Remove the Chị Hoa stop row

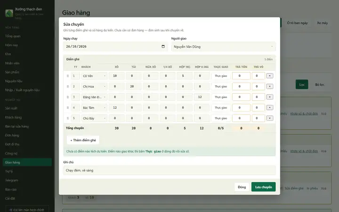pos(270,86)
